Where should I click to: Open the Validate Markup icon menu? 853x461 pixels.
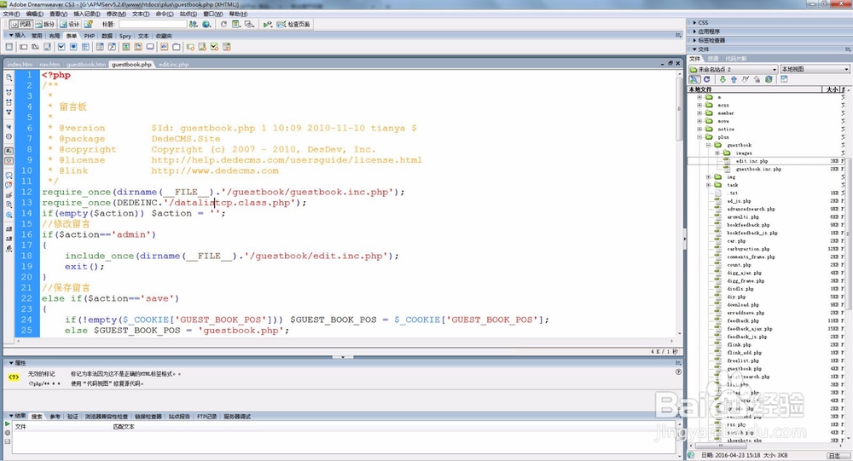tap(267, 25)
